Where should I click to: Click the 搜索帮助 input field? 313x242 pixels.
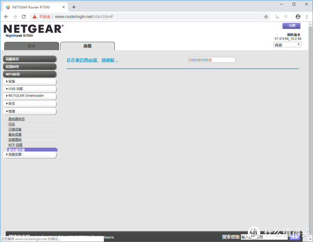264,237
